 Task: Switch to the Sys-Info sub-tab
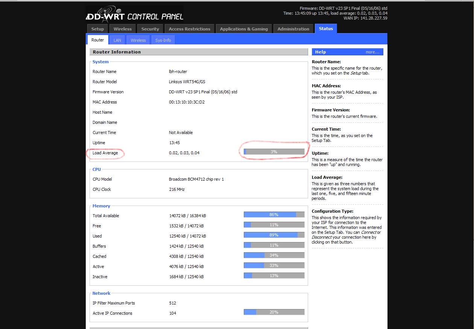click(163, 40)
